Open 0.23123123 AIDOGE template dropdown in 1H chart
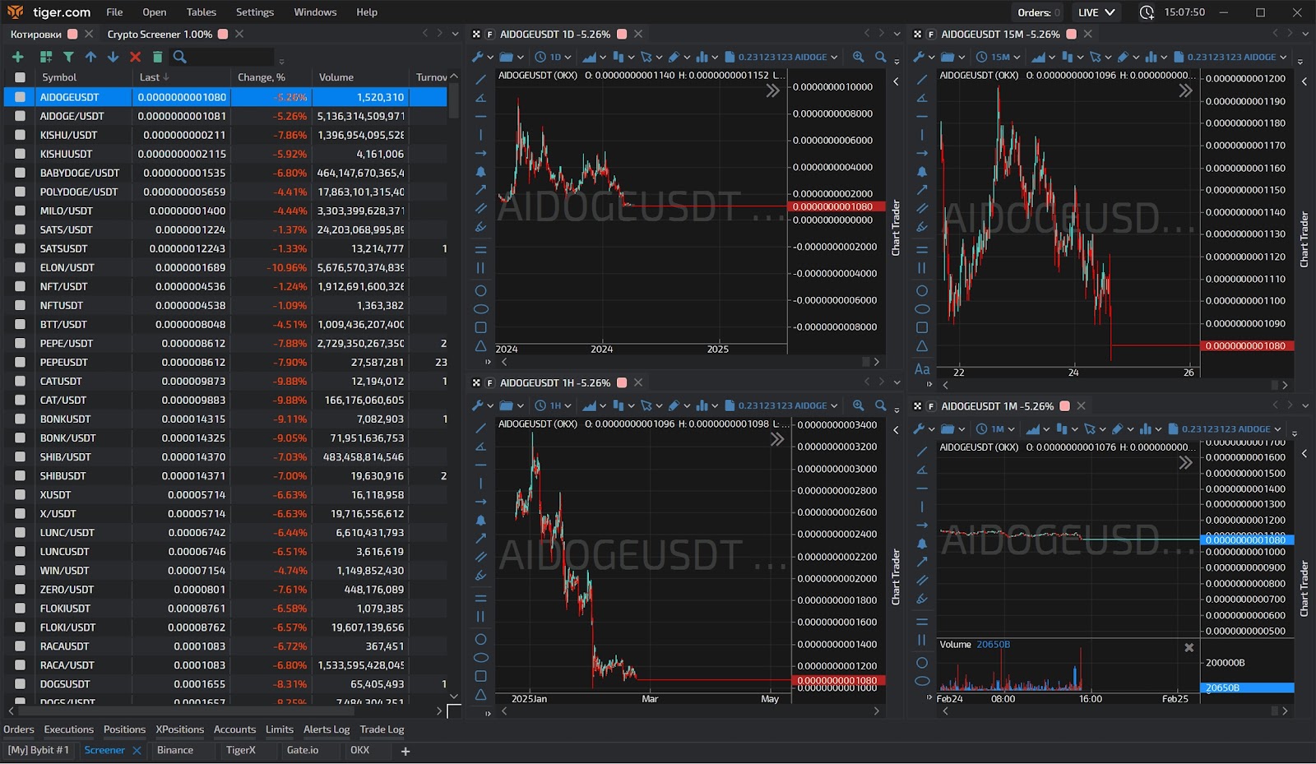Screen dimensions: 1316x764 click(781, 405)
